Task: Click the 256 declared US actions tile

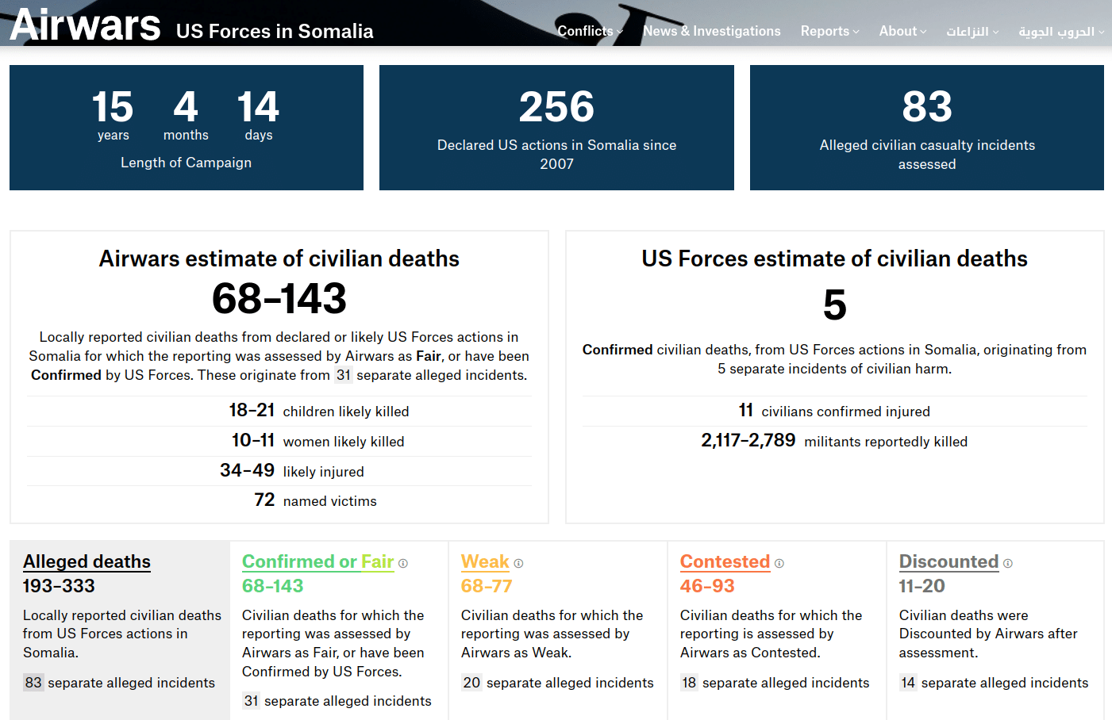Action: coord(556,128)
